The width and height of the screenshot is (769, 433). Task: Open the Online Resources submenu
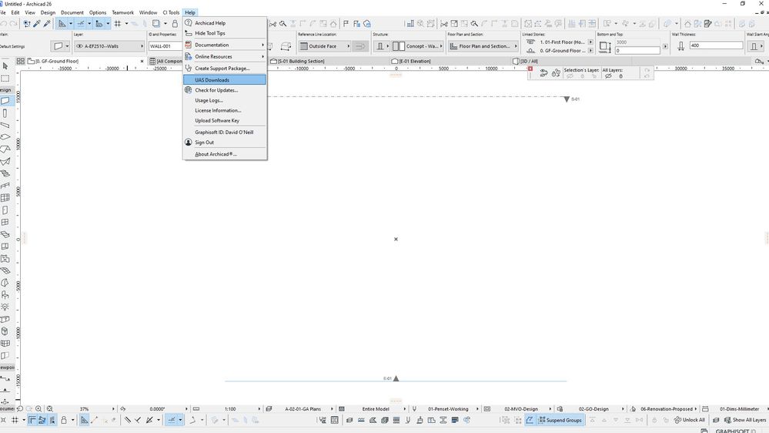(x=225, y=56)
